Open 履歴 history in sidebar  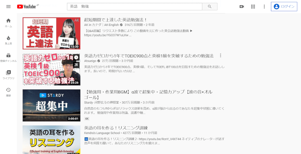8,92
